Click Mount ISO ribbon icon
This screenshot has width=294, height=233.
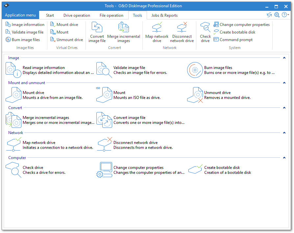(53, 32)
